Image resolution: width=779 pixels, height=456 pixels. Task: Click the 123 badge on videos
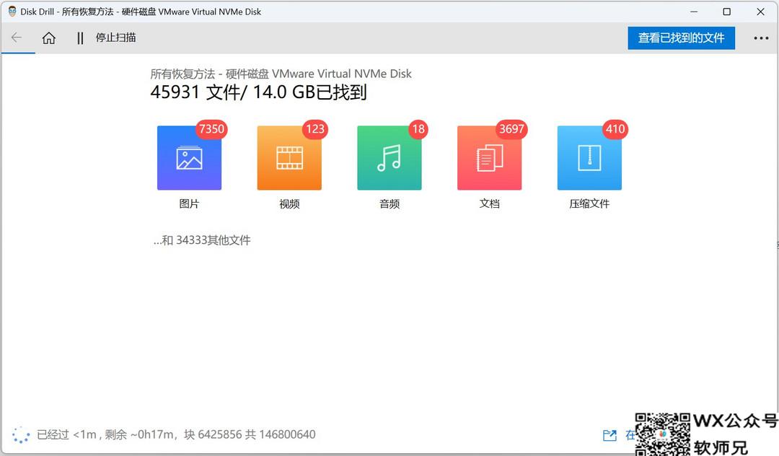tap(315, 129)
